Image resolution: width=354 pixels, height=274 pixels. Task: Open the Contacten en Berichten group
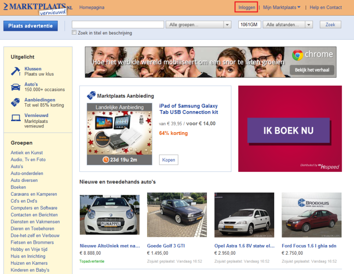[34, 215]
